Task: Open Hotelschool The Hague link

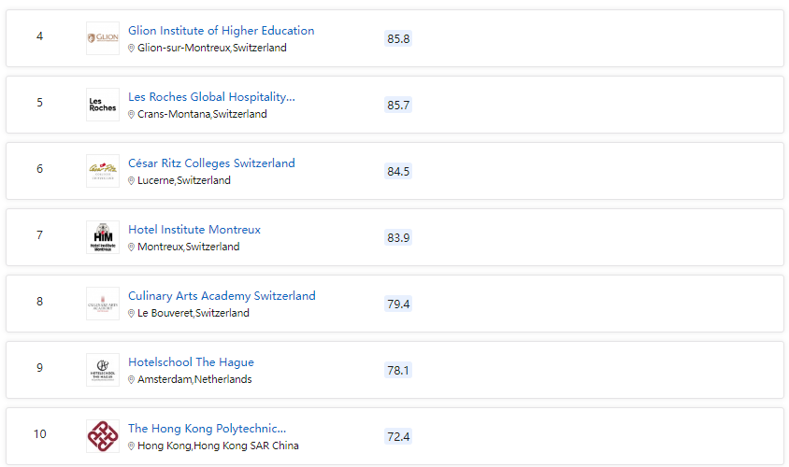Action: point(191,362)
